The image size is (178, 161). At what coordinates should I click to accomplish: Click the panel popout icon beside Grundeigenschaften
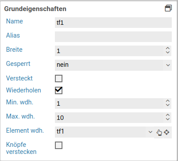click(x=168, y=8)
